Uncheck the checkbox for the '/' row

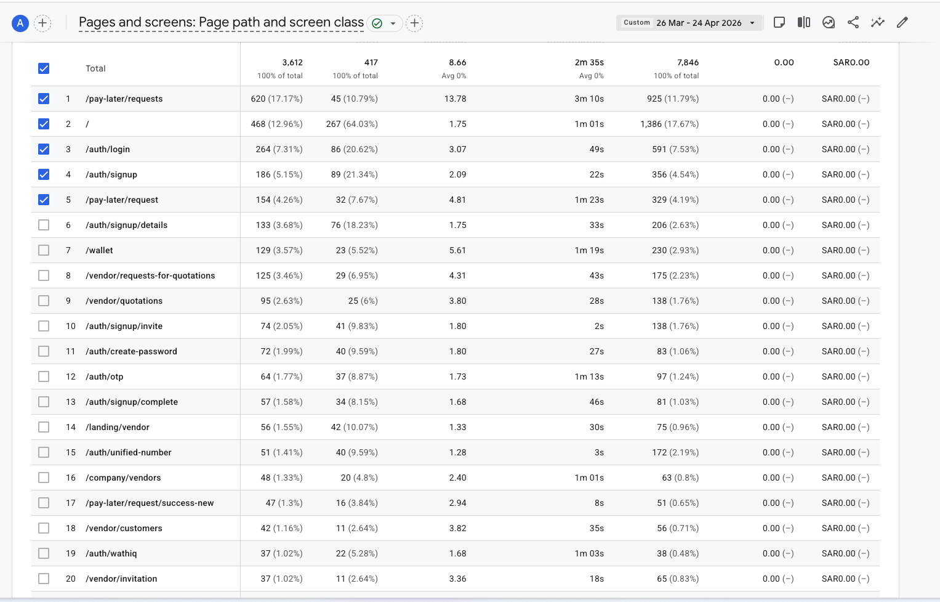(44, 124)
